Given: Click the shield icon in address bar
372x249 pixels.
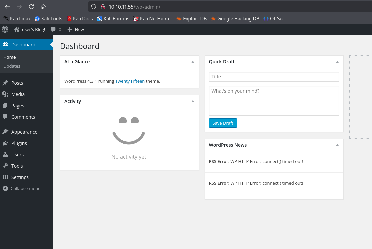Looking at the screenshot, I should pyautogui.click(x=94, y=7).
